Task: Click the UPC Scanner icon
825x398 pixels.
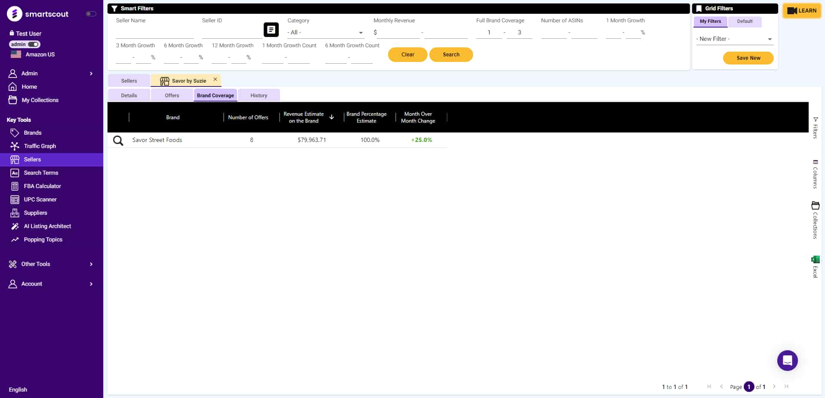Action: click(x=15, y=199)
